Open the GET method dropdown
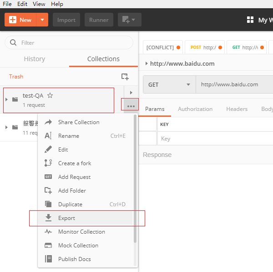The width and height of the screenshot is (273, 272). pyautogui.click(x=169, y=84)
